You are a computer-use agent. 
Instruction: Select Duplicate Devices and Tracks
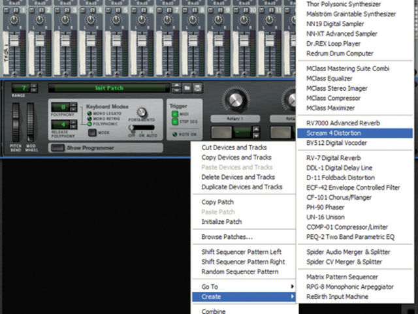tap(244, 187)
